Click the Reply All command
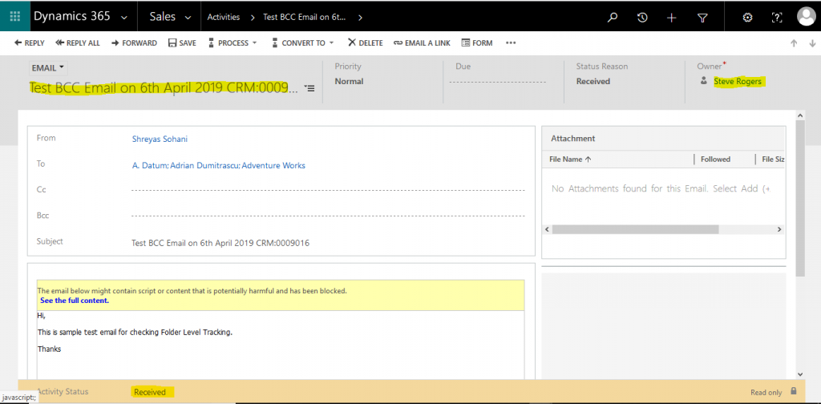Viewport: 821px width, 404px height. pos(78,43)
